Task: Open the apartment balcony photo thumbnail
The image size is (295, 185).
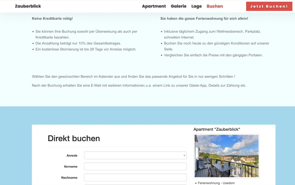Action: click(226, 156)
